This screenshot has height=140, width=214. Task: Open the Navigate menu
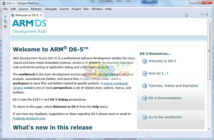click(x=51, y=9)
